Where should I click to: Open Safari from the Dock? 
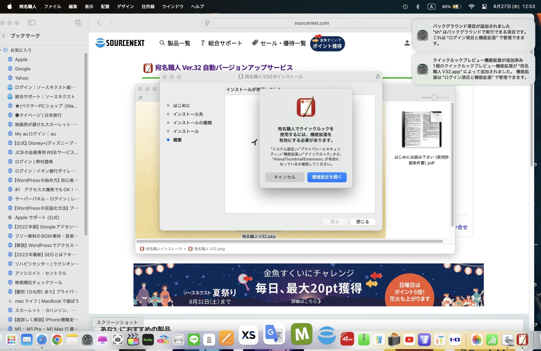pos(42,339)
